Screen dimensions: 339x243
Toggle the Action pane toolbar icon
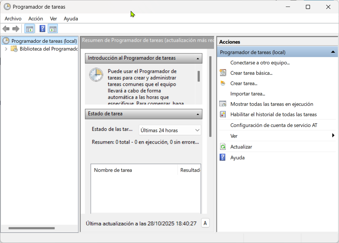click(53, 29)
